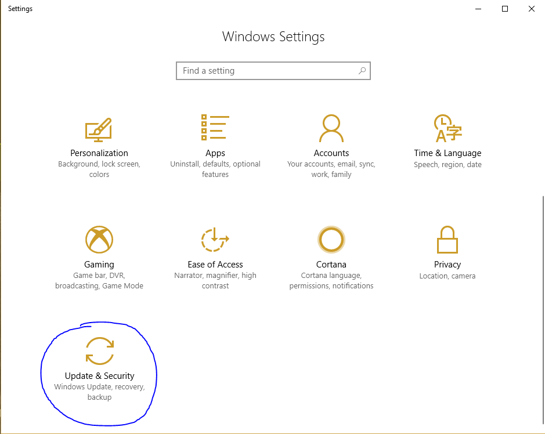This screenshot has width=545, height=434.
Task: Click 'Speech, region, date' under Time & Language
Action: coord(447,164)
